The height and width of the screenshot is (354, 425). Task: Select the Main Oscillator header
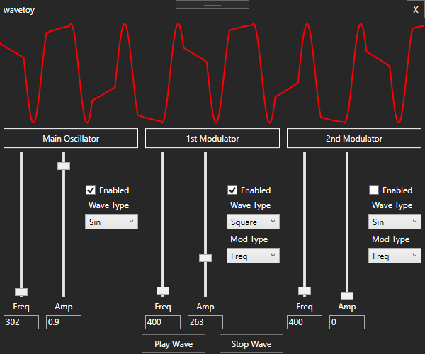coord(71,139)
